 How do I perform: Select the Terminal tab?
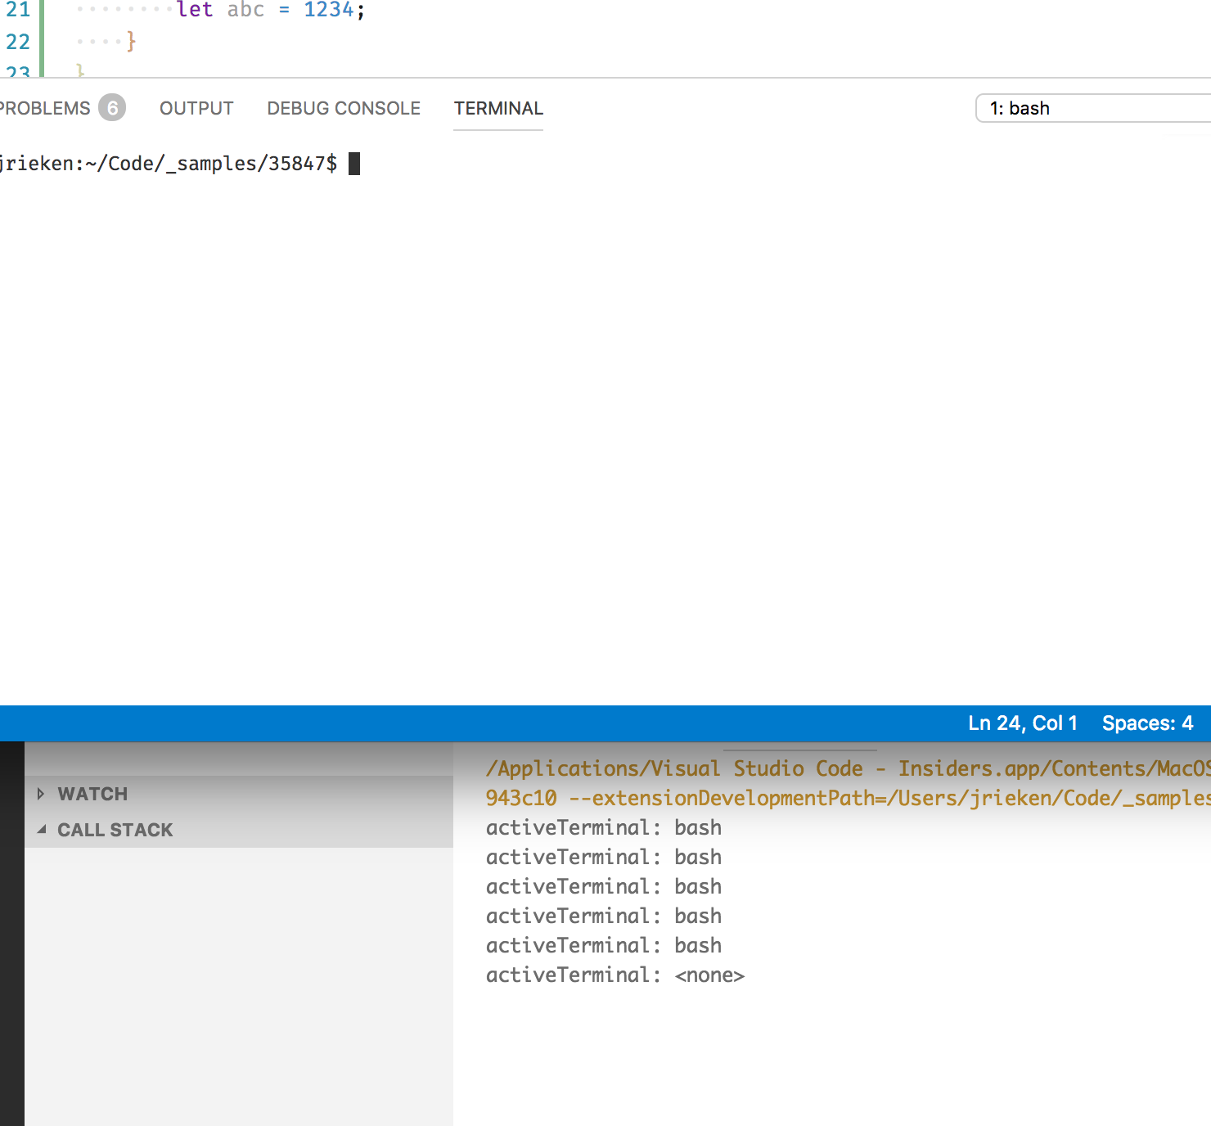(x=498, y=107)
